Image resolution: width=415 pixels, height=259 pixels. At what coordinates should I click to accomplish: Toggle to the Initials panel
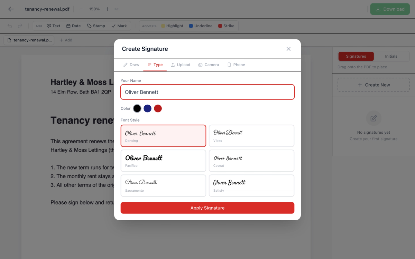point(391,56)
